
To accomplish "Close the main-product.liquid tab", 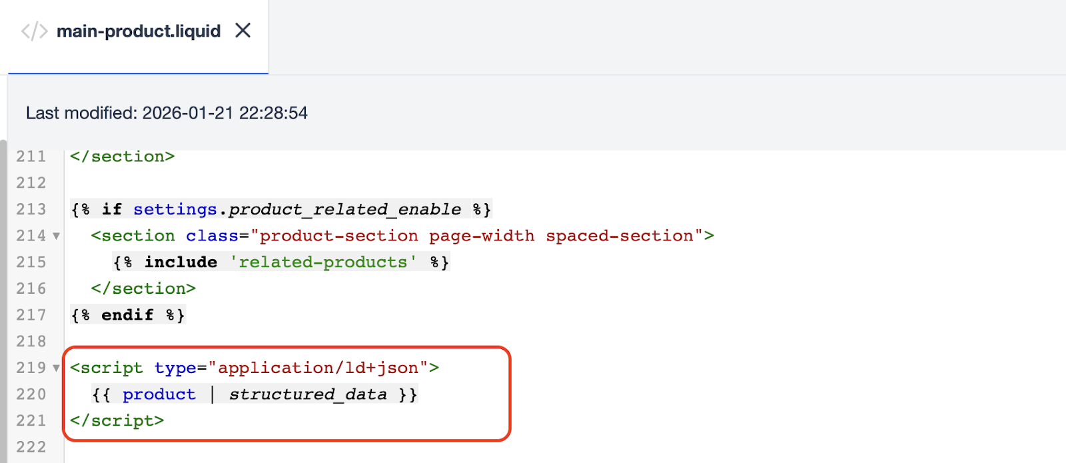I will [243, 31].
